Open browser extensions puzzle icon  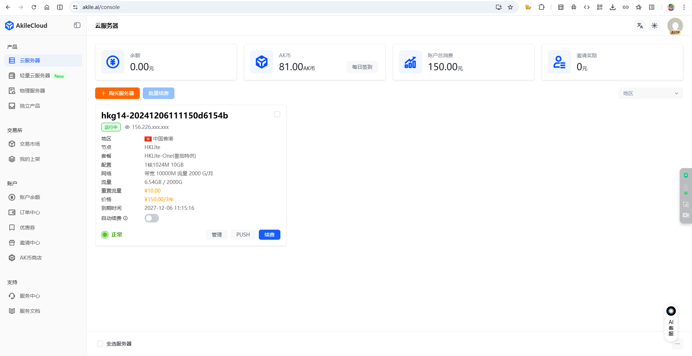541,7
